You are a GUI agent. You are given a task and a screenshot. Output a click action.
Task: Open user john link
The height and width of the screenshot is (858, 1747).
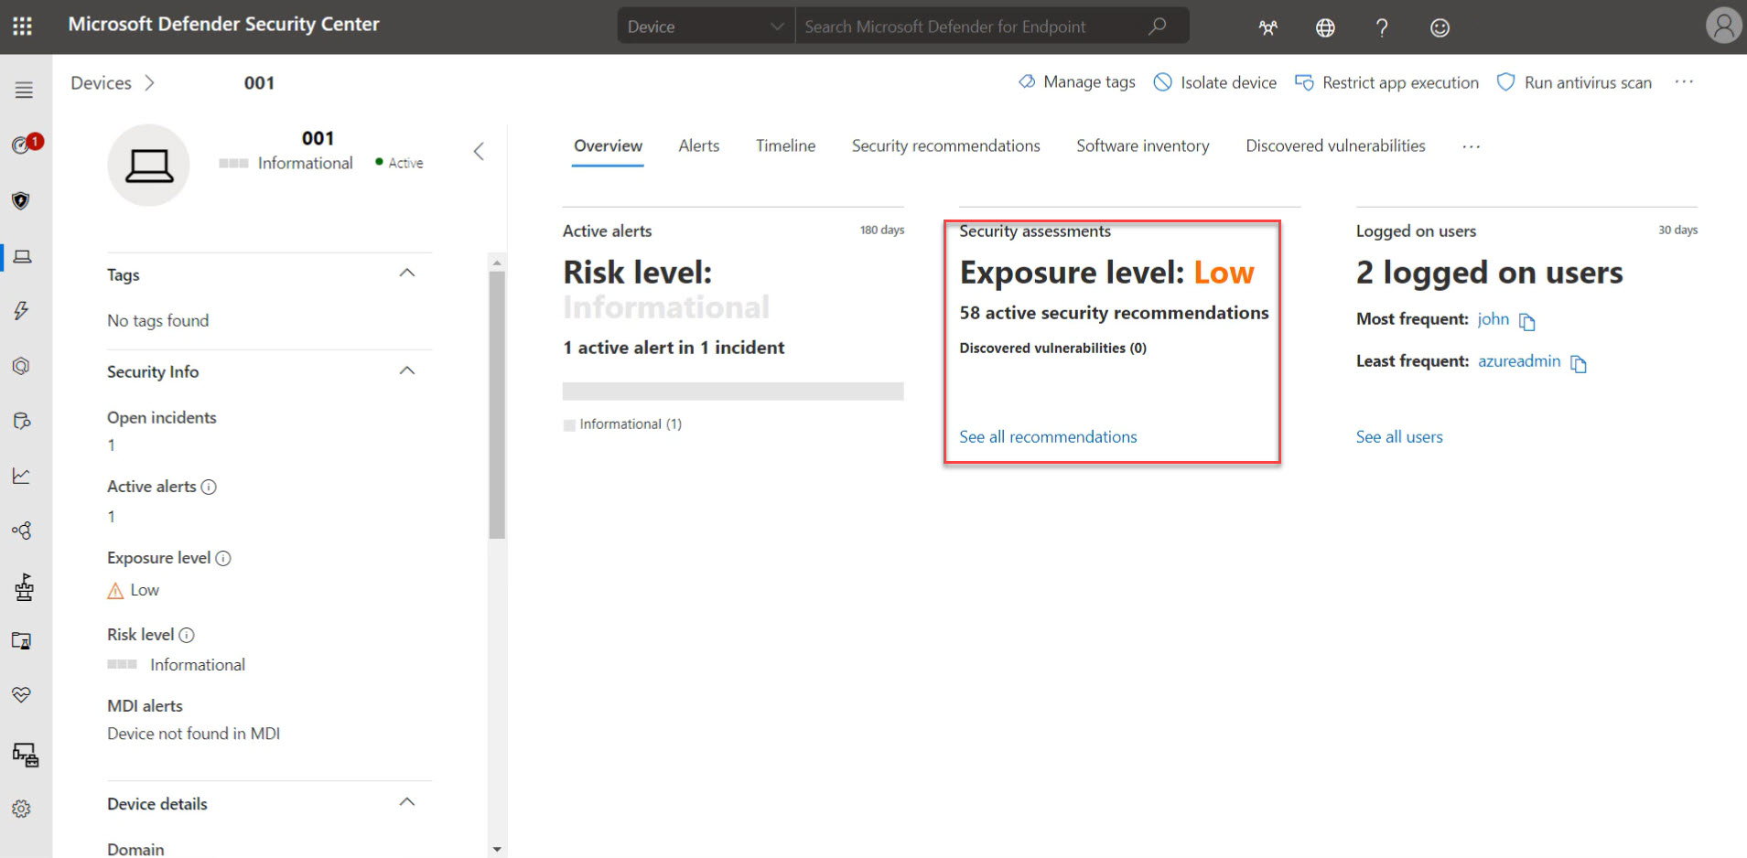[x=1493, y=319]
